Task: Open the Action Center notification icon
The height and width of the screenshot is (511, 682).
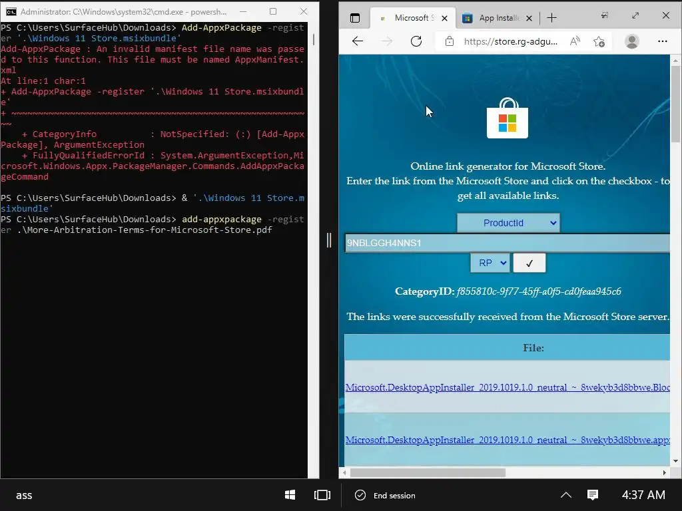Action: point(592,494)
